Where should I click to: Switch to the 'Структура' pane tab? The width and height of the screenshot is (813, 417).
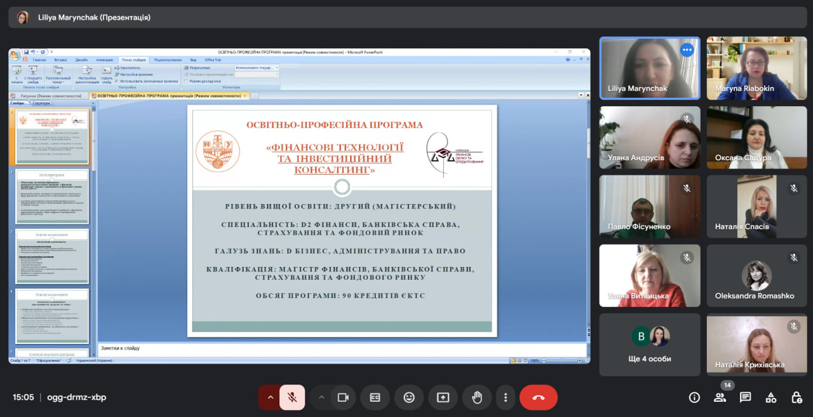tap(41, 102)
